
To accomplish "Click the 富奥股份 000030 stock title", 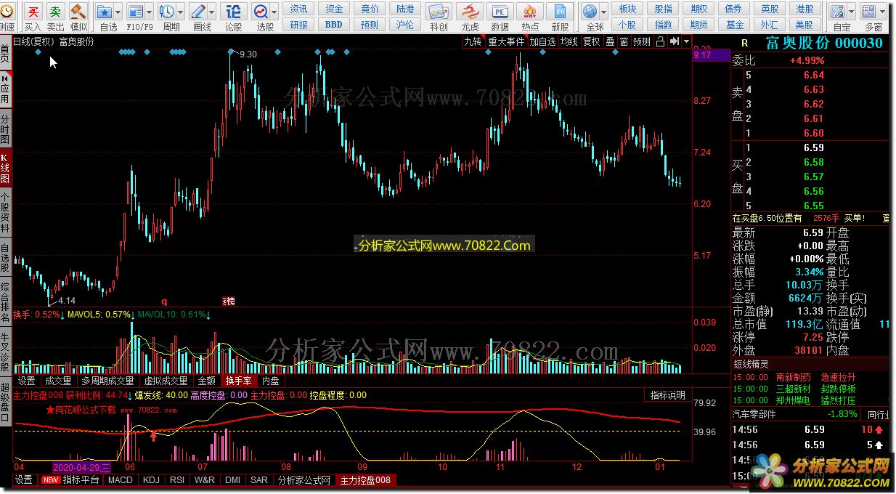I will [823, 43].
